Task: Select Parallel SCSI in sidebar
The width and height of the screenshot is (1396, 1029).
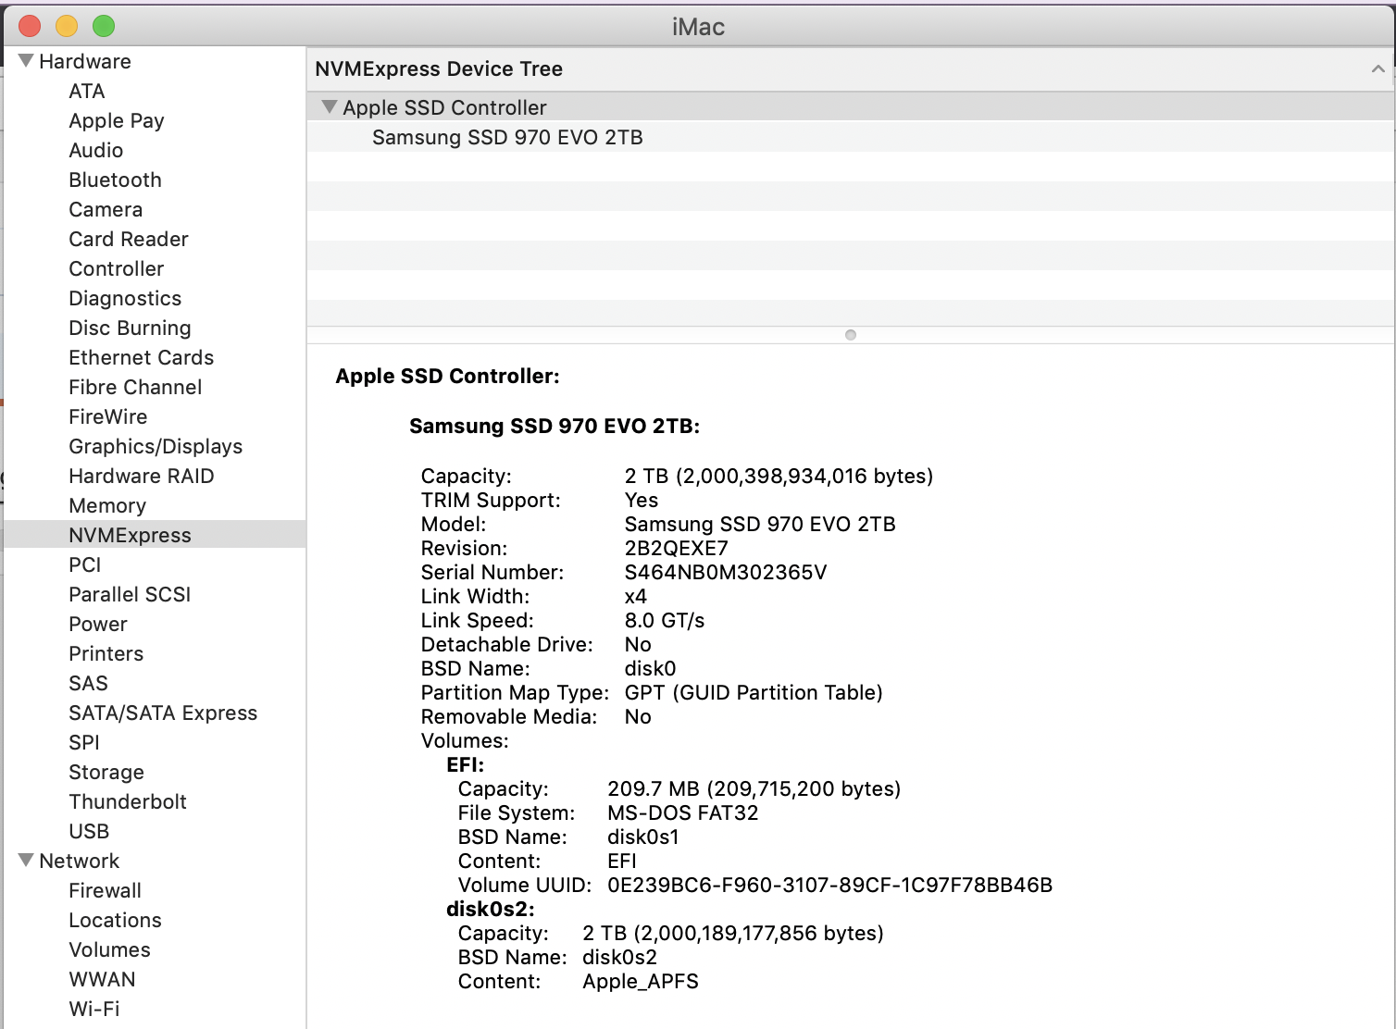Action: pos(130,594)
